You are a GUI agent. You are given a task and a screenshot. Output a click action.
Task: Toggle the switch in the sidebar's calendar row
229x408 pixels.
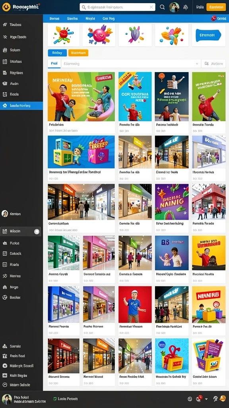pos(37,231)
